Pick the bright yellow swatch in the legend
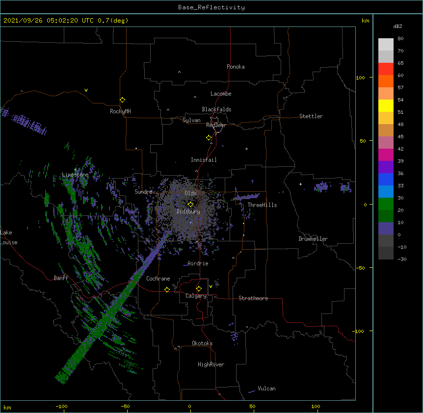This screenshot has width=423, height=413. point(386,105)
